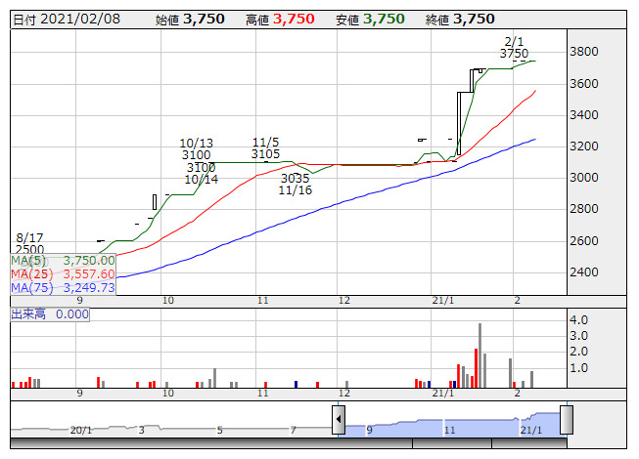Screen dimensions: 639x459
Task: Click the 3035 11/16 low annotation
Action: [295, 184]
